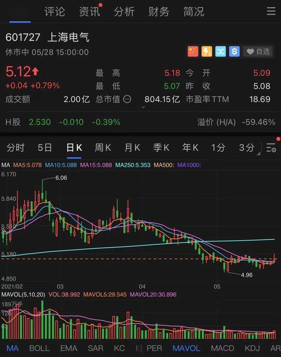Select the MA indicator button
281x357 pixels.
click(x=12, y=348)
